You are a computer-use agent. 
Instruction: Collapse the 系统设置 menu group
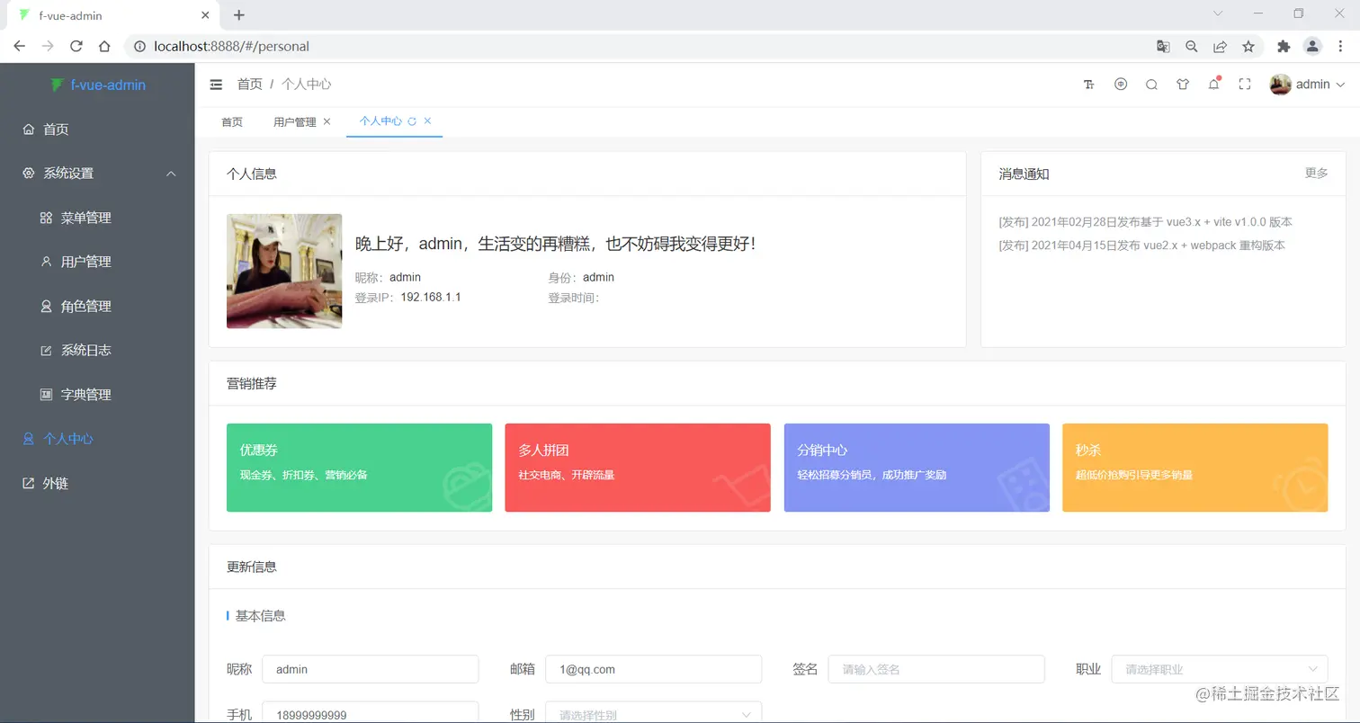[x=97, y=174]
